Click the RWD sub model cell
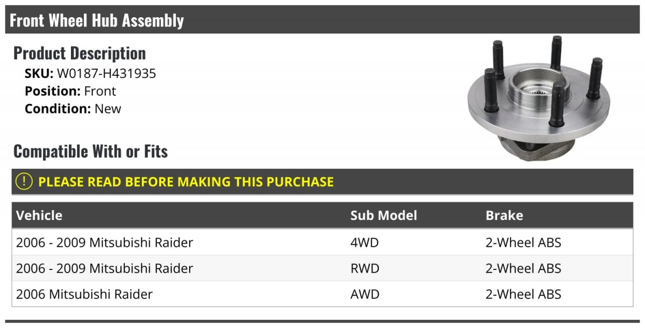Image resolution: width=645 pixels, height=328 pixels. (365, 268)
